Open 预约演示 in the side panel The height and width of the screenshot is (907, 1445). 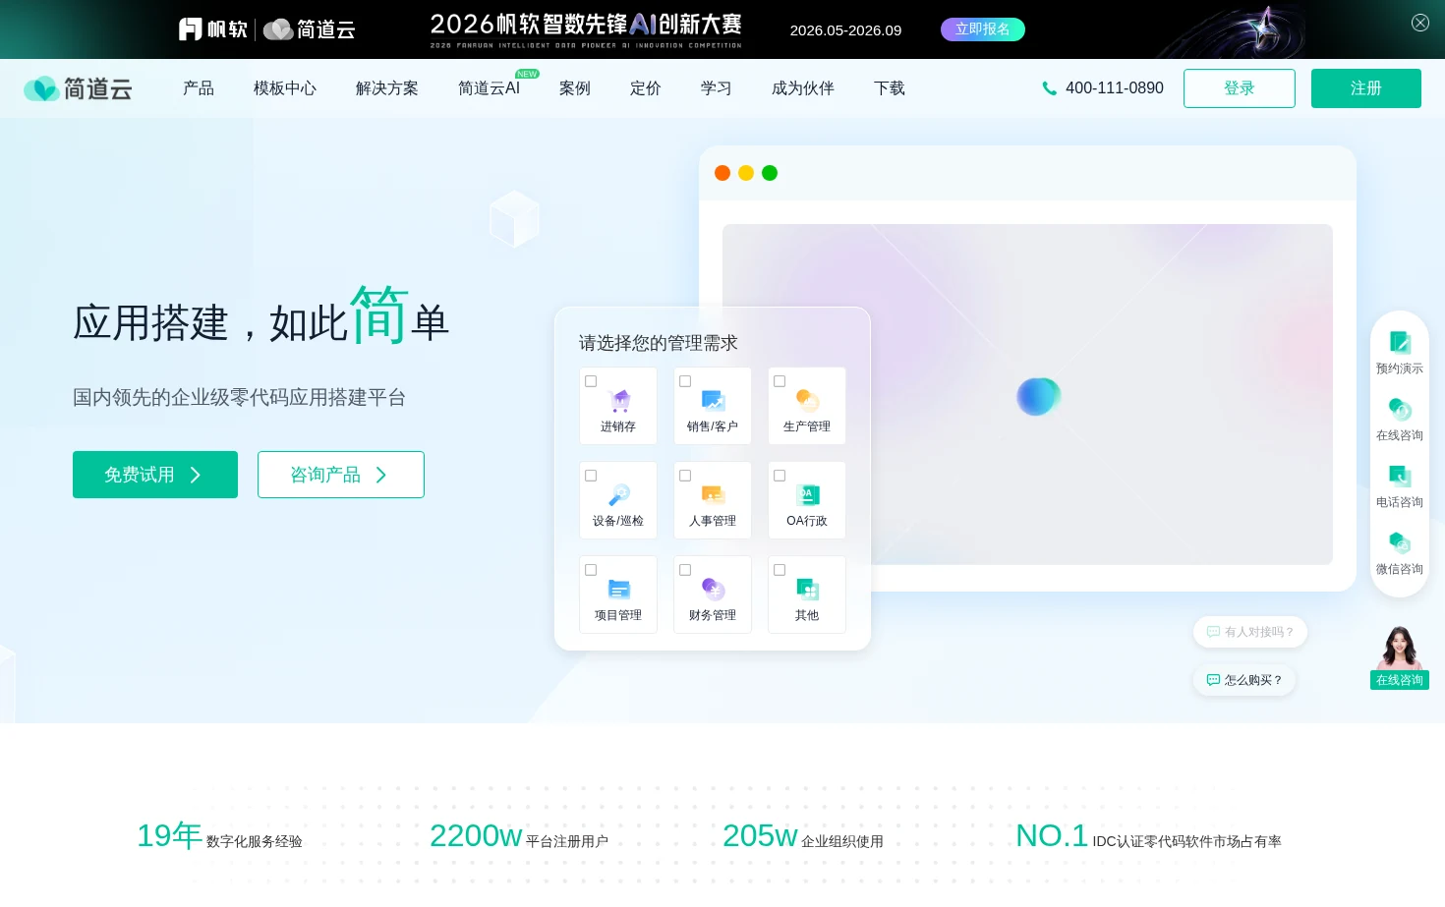(1400, 353)
